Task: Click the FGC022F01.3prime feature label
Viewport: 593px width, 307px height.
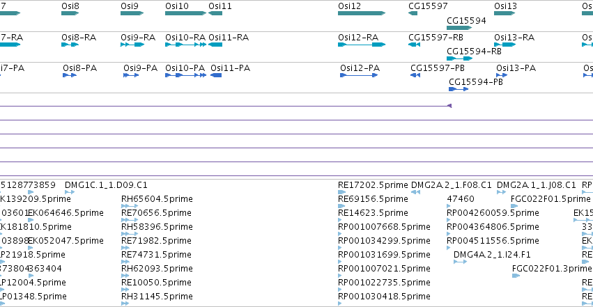Action: point(551,269)
